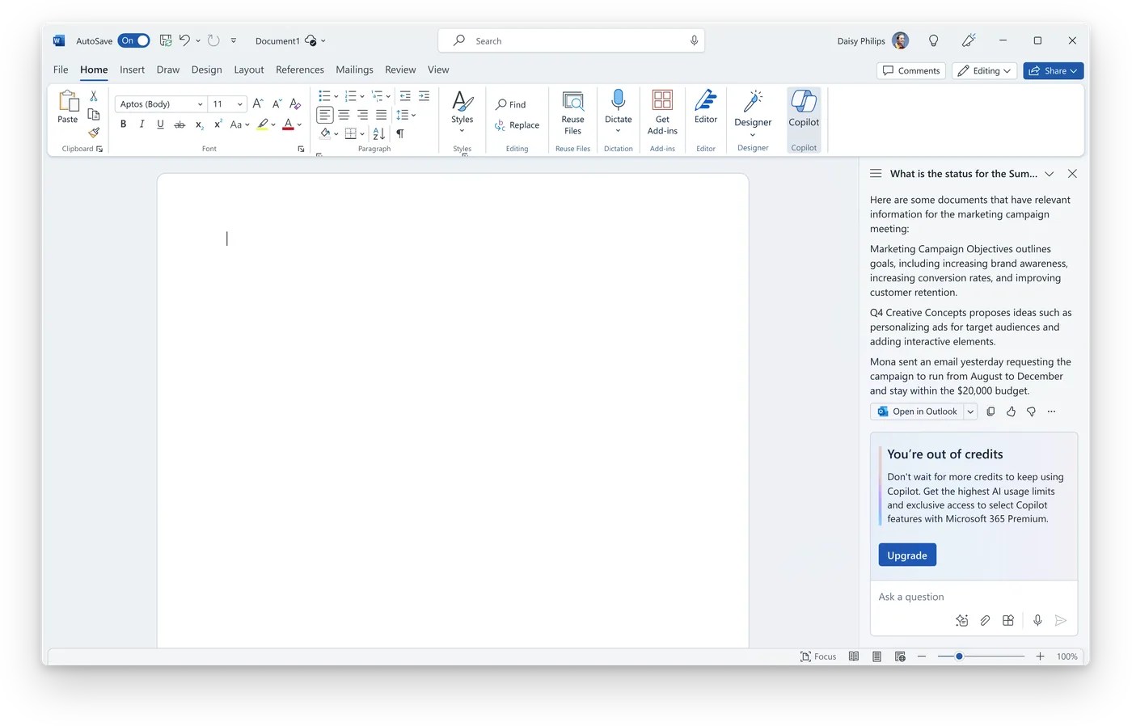Open the Comments pane button
This screenshot has height=726, width=1132.
click(911, 70)
